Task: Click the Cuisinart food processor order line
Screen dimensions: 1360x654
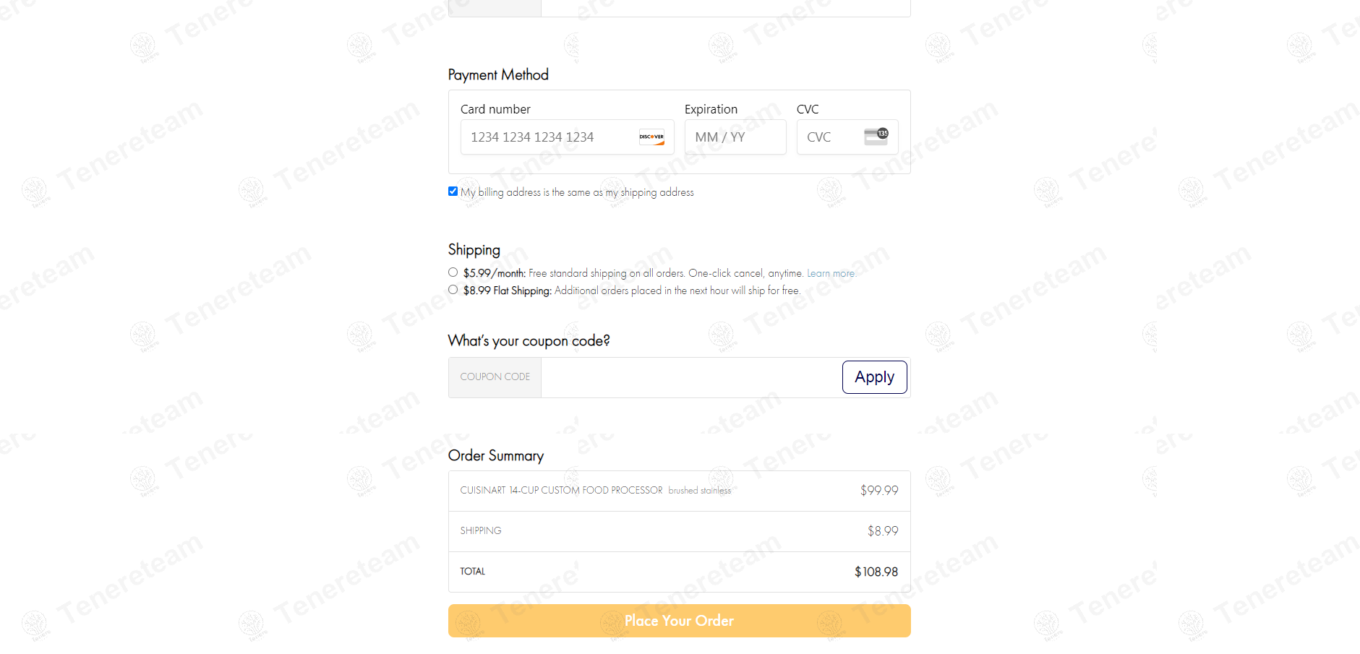Action: pyautogui.click(x=561, y=491)
